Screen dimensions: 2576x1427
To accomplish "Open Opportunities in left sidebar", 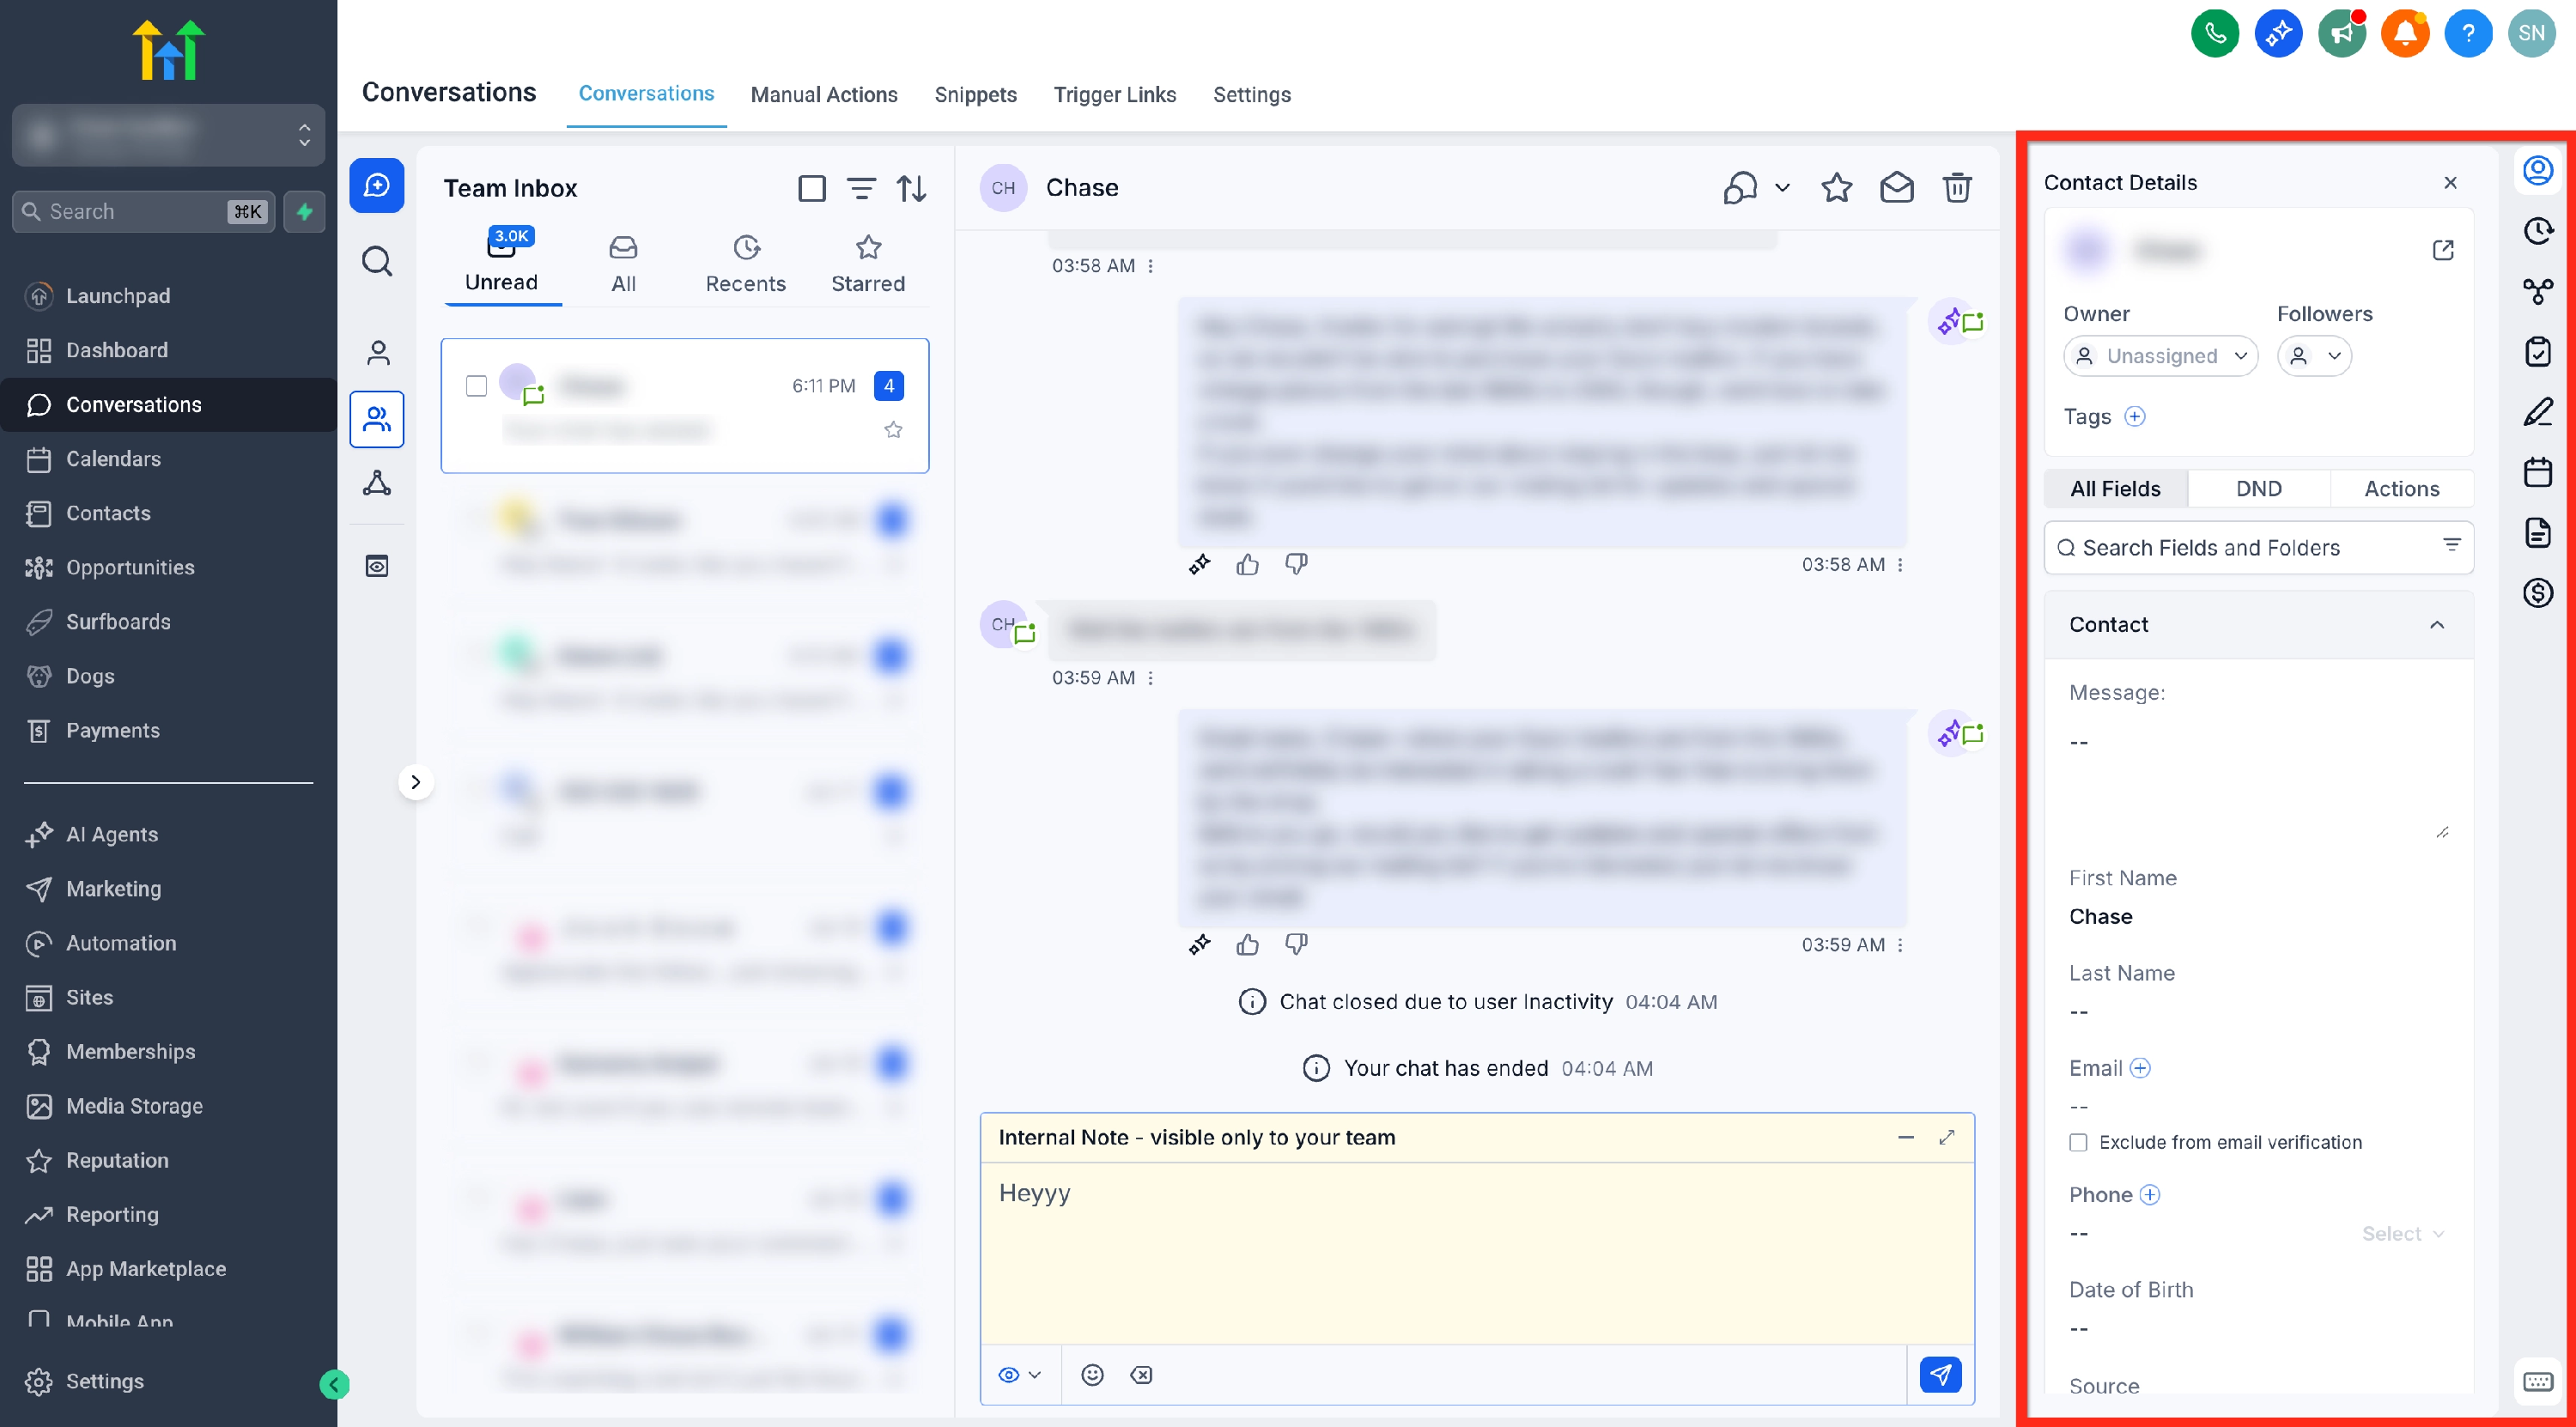I will (x=130, y=567).
